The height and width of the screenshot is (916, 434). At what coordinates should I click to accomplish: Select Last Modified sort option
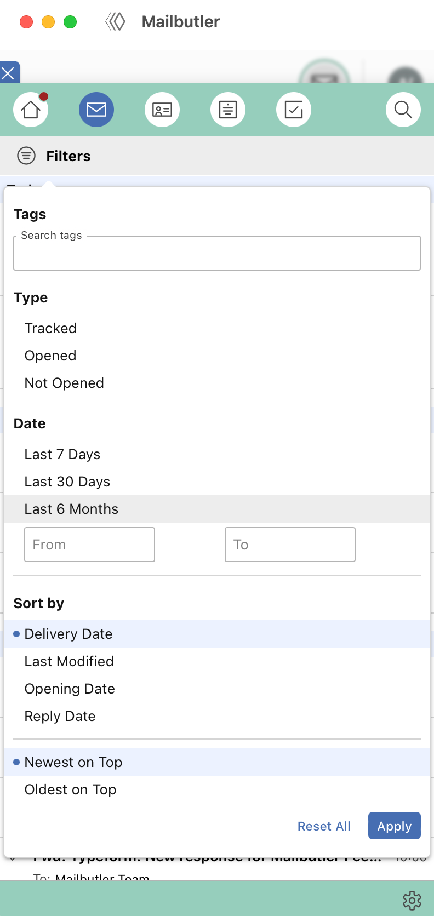[217, 661]
